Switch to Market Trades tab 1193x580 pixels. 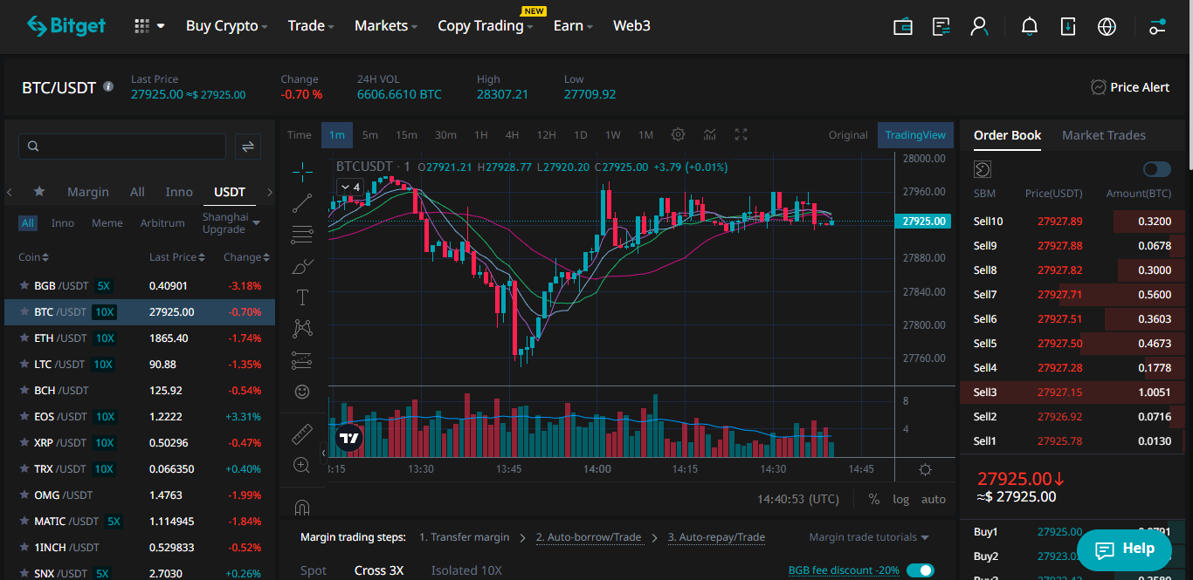[1104, 135]
